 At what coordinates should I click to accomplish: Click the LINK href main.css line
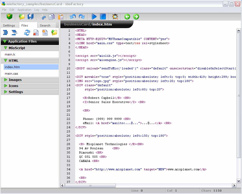[x=122, y=43]
